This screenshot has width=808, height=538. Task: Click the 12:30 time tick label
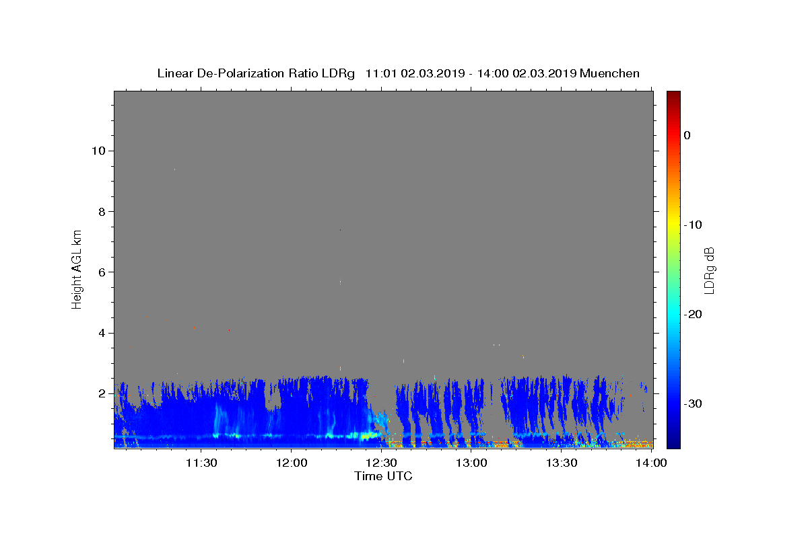(x=382, y=463)
